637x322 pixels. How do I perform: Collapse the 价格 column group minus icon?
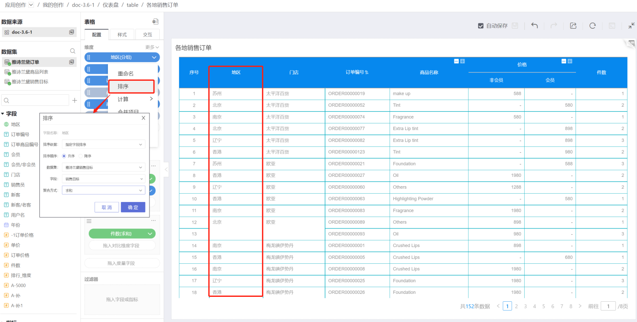tap(564, 61)
